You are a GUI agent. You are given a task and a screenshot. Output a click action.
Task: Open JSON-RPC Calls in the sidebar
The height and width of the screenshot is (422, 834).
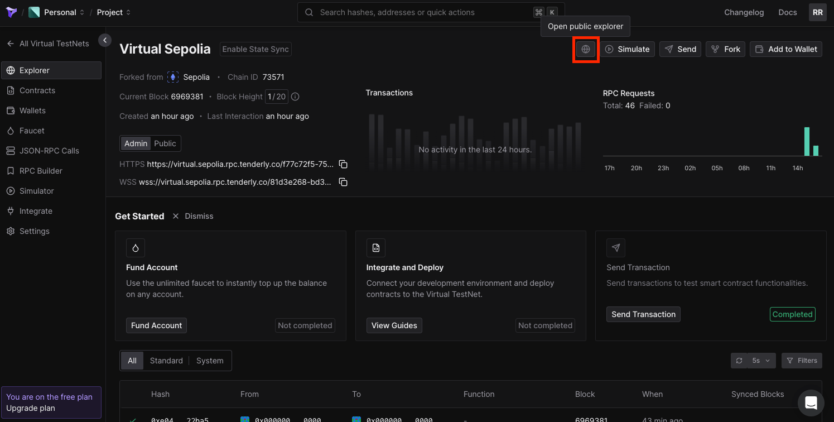click(51, 151)
